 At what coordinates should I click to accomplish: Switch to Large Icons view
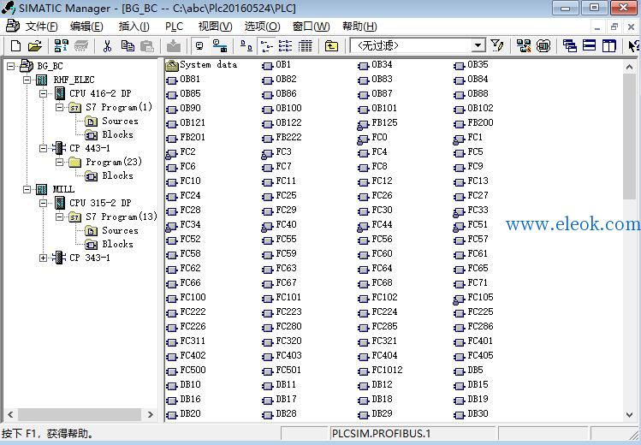(x=246, y=45)
